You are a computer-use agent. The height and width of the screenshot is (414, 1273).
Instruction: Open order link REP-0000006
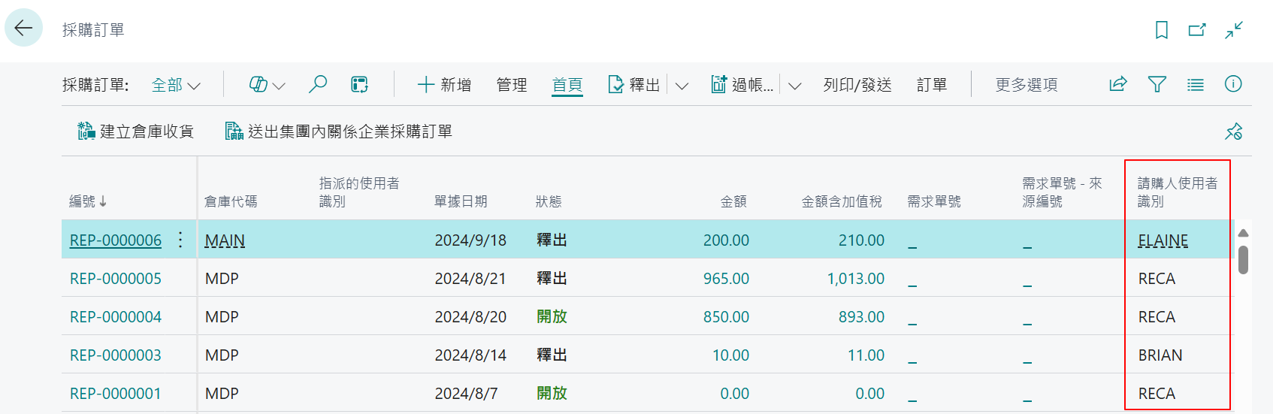pos(116,240)
